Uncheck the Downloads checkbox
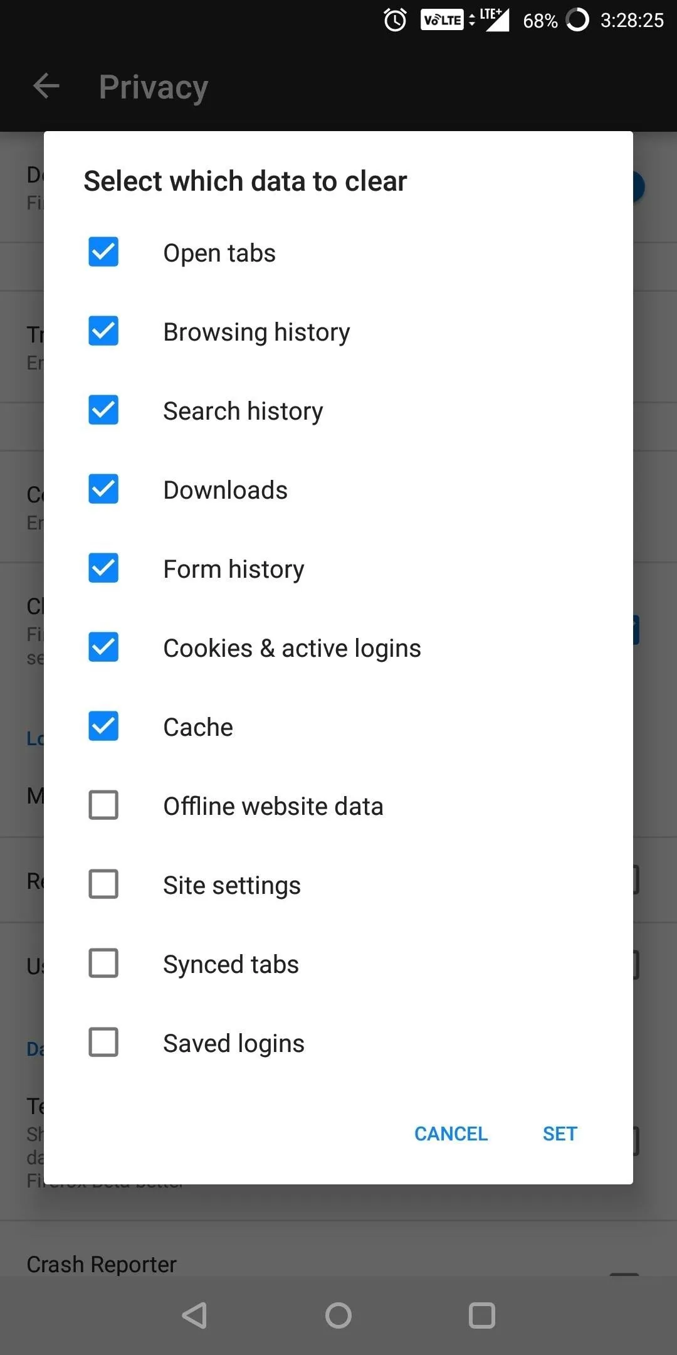Image resolution: width=677 pixels, height=1355 pixels. click(x=103, y=489)
